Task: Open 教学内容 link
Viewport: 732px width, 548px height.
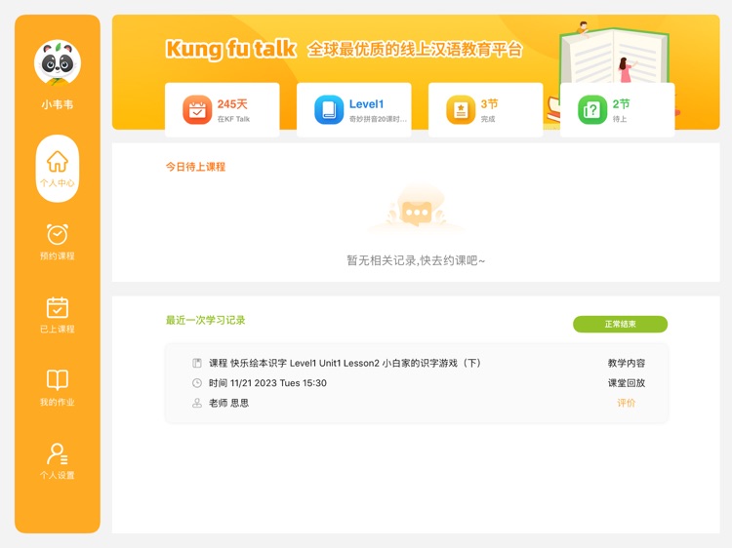Action: 626,363
